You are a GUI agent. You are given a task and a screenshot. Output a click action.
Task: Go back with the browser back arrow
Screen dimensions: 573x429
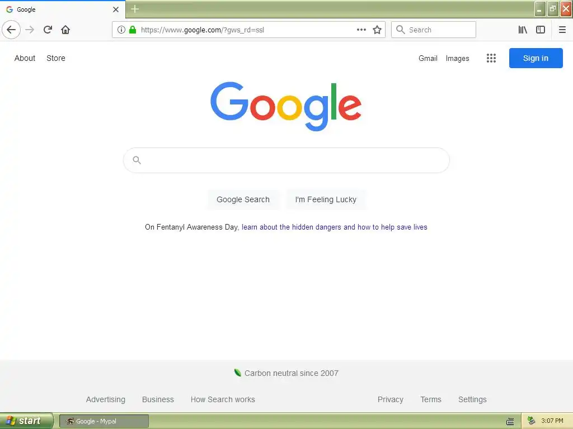click(11, 30)
